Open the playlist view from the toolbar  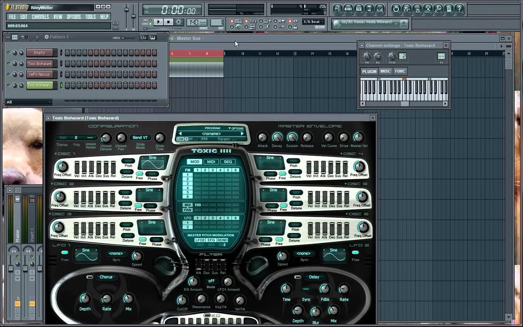tap(337, 9)
